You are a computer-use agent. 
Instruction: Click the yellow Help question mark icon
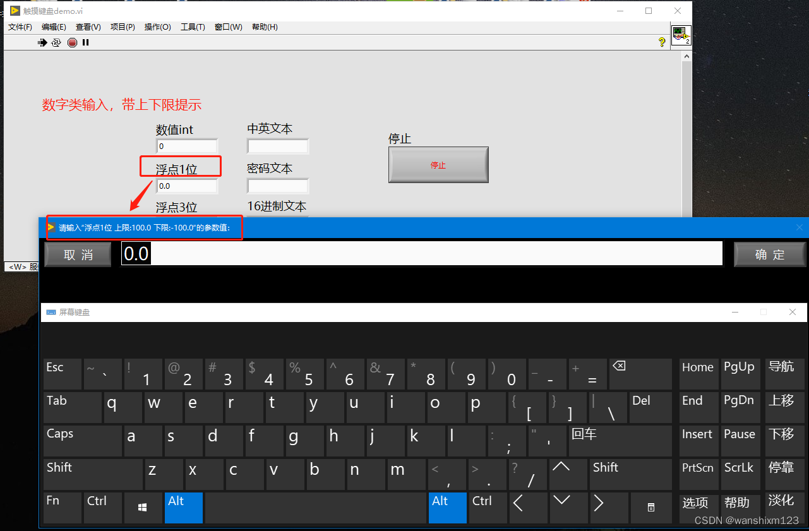click(x=661, y=42)
